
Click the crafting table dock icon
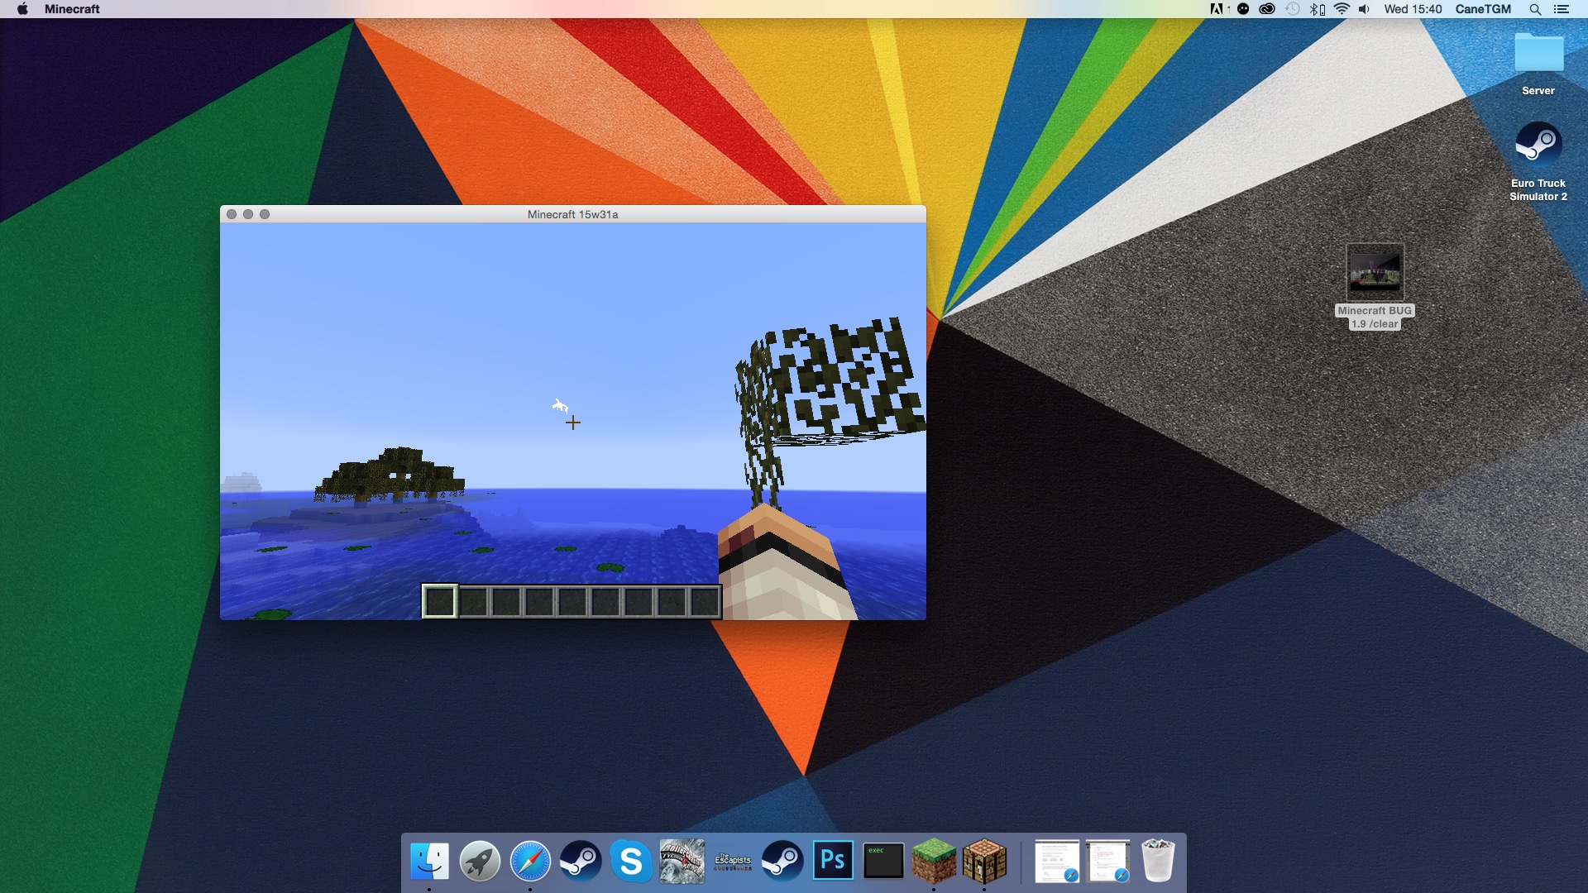984,862
